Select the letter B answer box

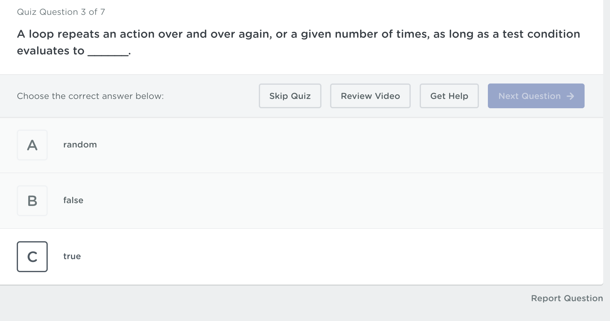tap(32, 201)
